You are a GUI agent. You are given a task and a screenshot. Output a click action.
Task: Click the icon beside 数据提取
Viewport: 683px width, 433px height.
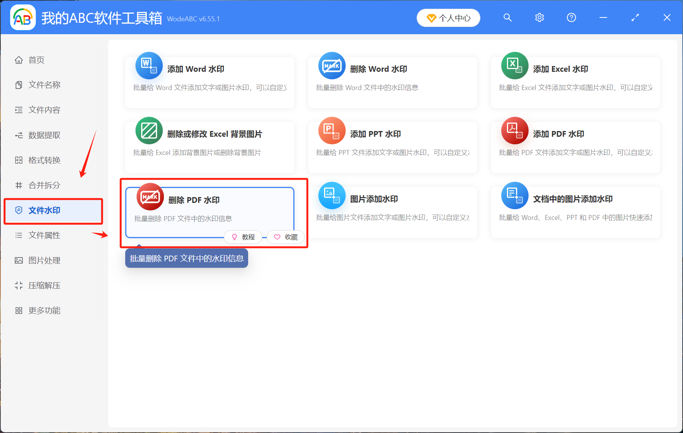[x=19, y=135]
